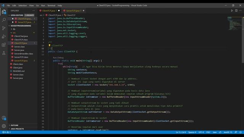The image size is (244, 137).
Task: Click the 2 UNSAVED badge
Action: tap(29, 15)
